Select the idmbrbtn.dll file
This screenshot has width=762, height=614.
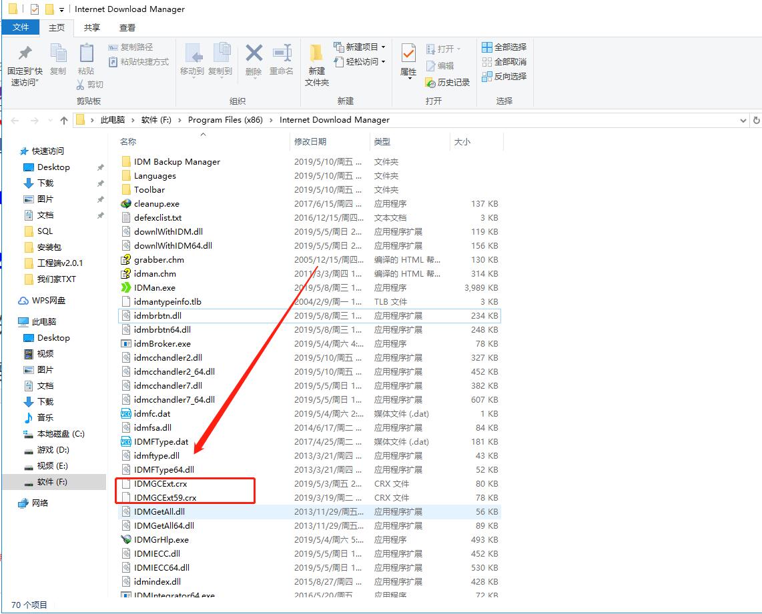coord(310,315)
